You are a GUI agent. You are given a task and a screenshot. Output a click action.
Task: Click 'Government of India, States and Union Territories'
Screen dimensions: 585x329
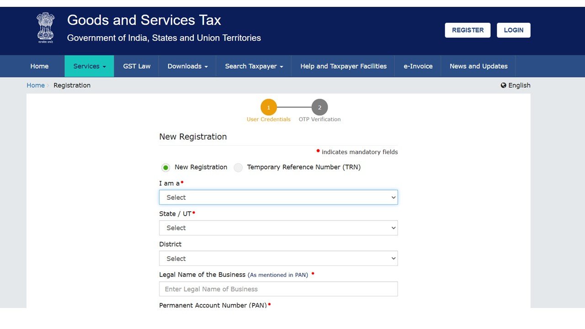[164, 38]
